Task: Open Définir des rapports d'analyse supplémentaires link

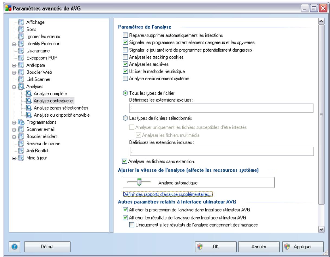Action: 168,194
